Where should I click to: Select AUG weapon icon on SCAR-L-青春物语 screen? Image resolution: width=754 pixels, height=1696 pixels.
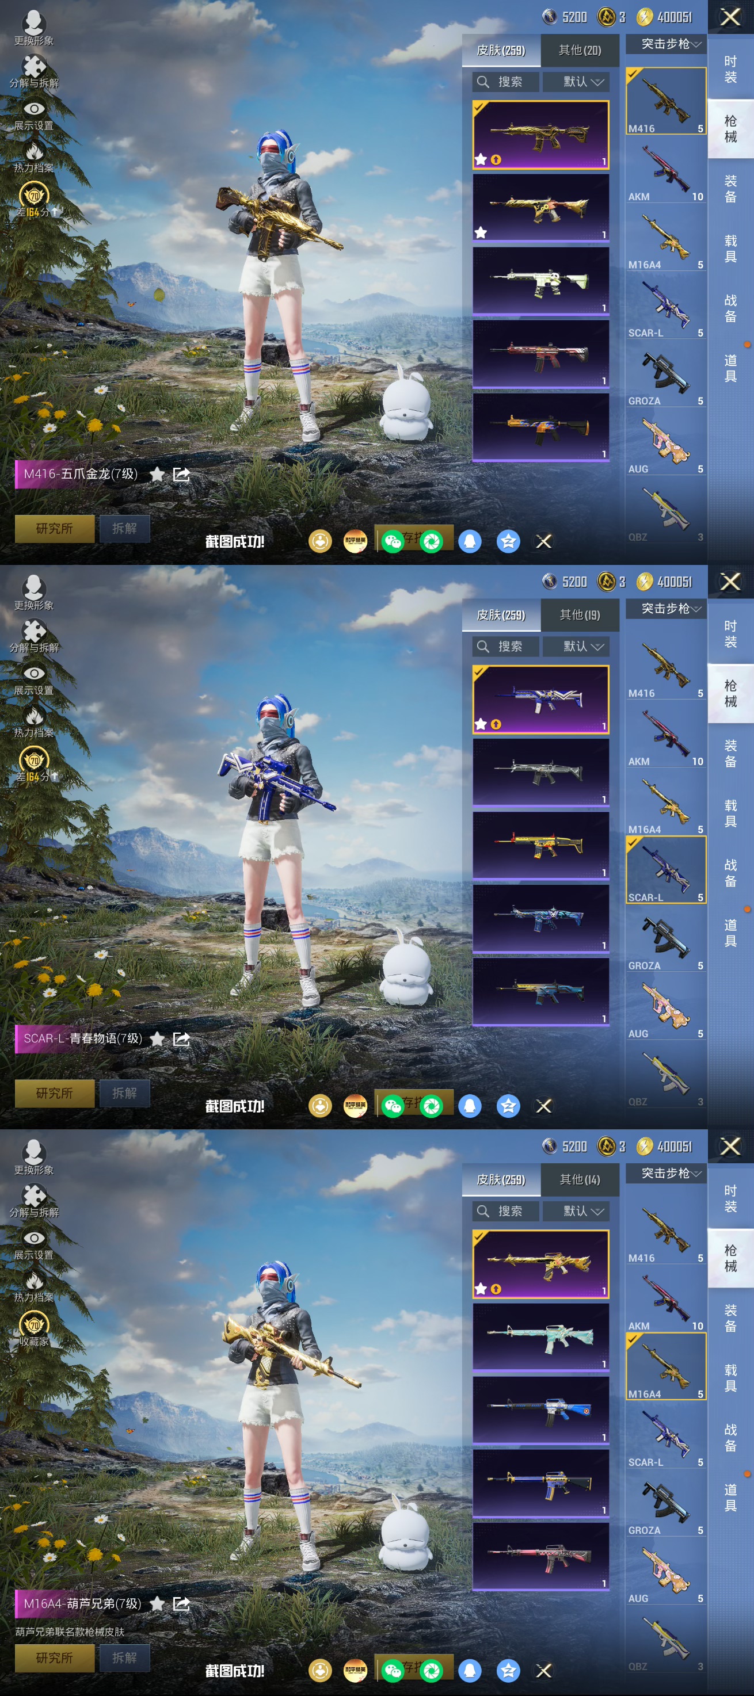tap(666, 1007)
